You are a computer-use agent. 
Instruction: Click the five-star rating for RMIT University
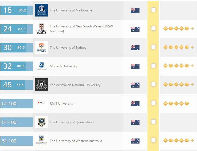tap(176, 103)
